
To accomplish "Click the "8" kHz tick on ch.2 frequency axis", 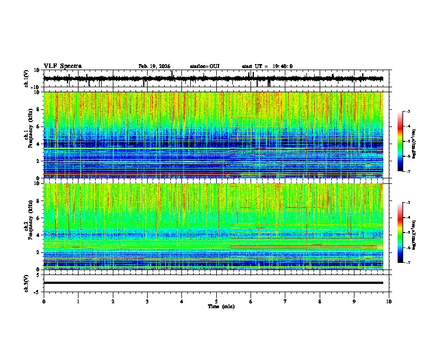I will (x=39, y=200).
